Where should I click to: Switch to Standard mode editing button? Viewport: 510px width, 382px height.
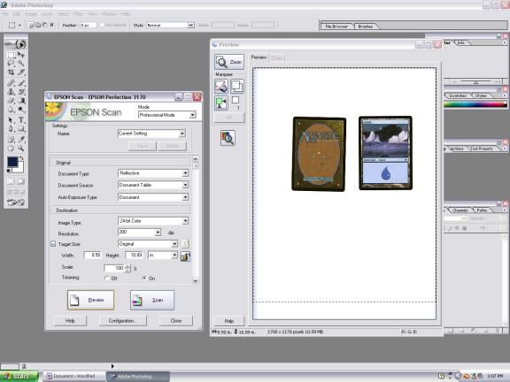pos(11,181)
